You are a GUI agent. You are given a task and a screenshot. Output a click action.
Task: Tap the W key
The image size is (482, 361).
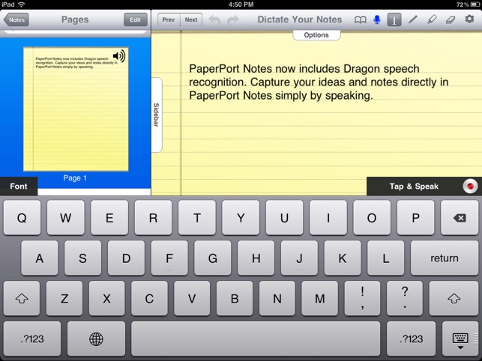pyautogui.click(x=65, y=218)
